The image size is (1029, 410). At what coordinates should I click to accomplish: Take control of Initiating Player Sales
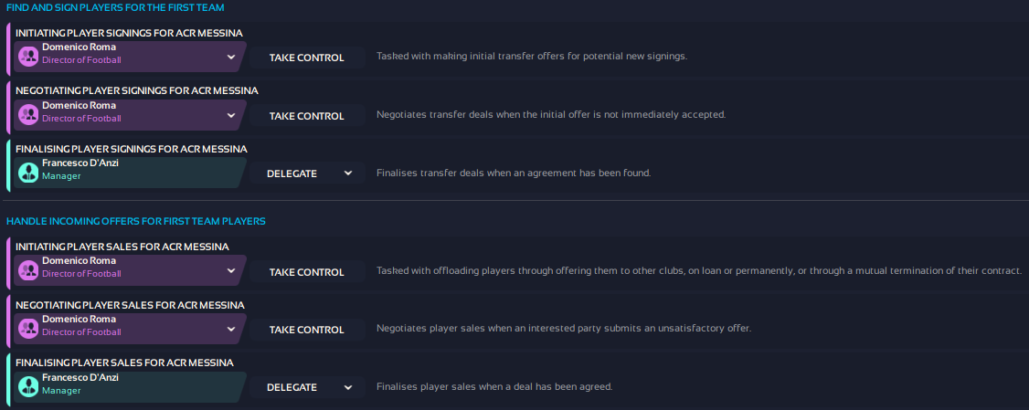[306, 272]
